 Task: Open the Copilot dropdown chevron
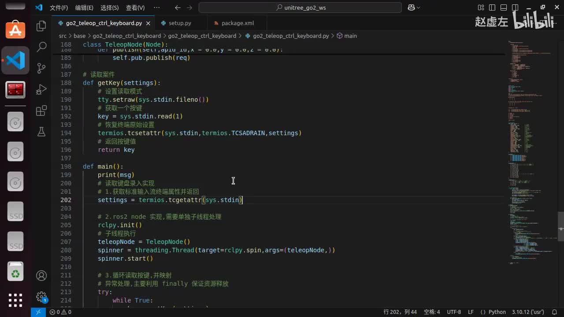coord(418,7)
